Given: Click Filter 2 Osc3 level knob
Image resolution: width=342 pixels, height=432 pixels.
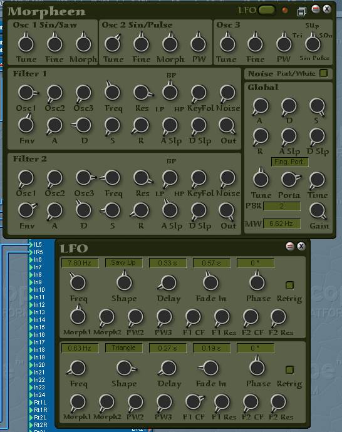Looking at the screenshot, I should (83, 177).
